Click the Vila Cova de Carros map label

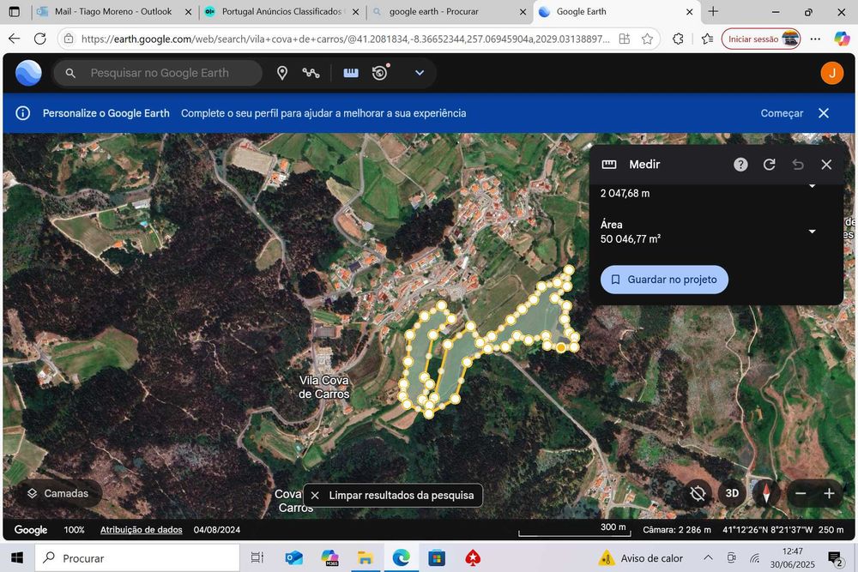324,387
